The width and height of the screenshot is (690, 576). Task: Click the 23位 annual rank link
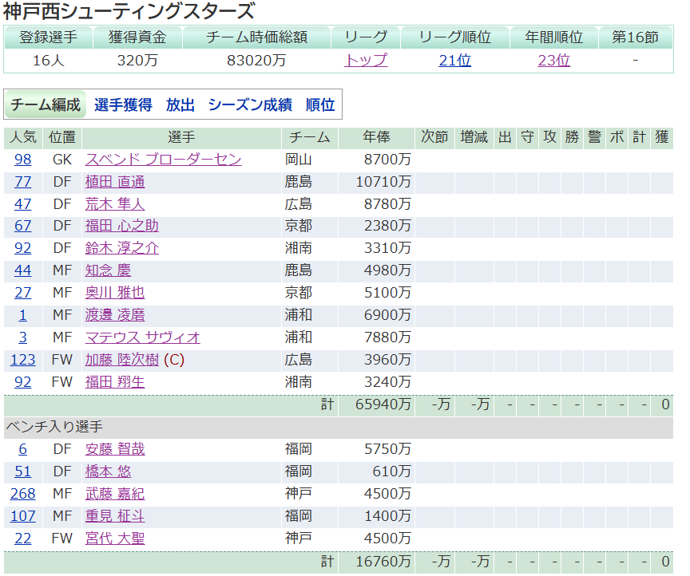point(553,60)
